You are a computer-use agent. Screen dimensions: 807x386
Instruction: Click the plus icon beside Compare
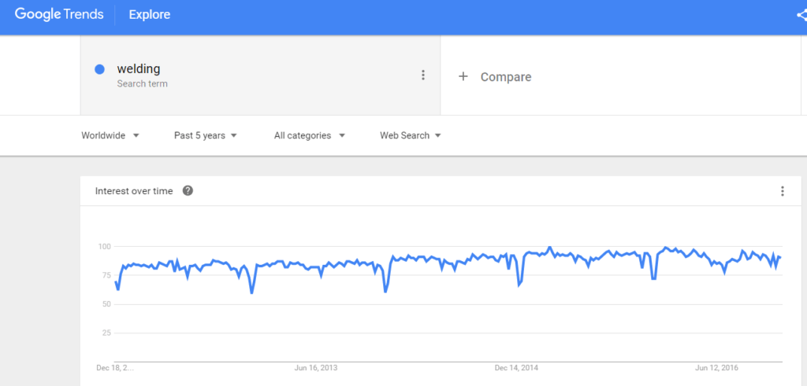pos(463,76)
